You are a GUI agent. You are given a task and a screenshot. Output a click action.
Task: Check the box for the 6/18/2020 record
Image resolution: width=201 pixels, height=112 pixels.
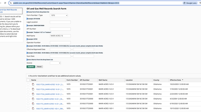coord(28,104)
